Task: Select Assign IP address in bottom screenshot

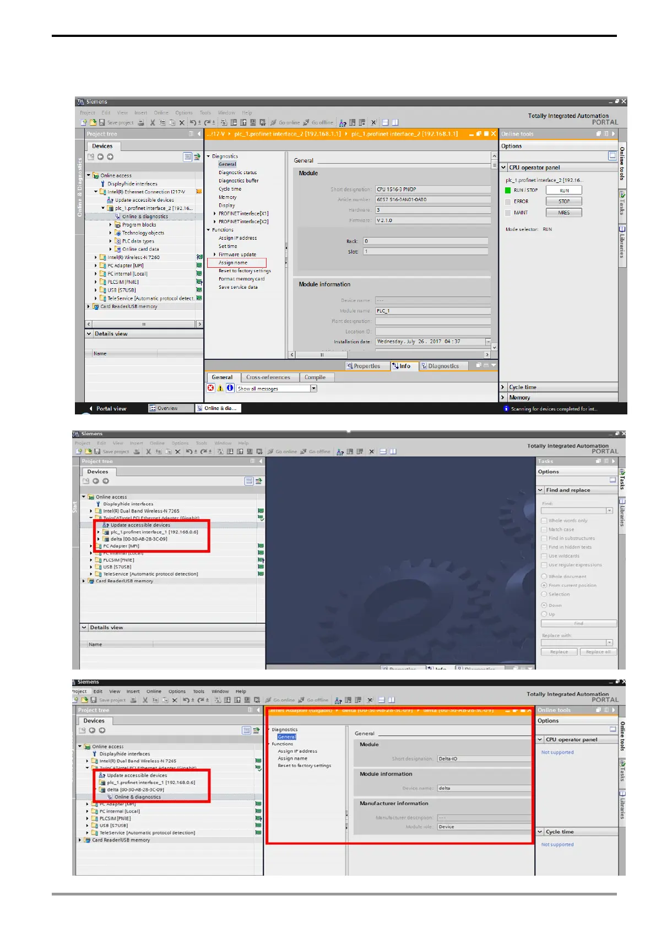Action: click(297, 751)
